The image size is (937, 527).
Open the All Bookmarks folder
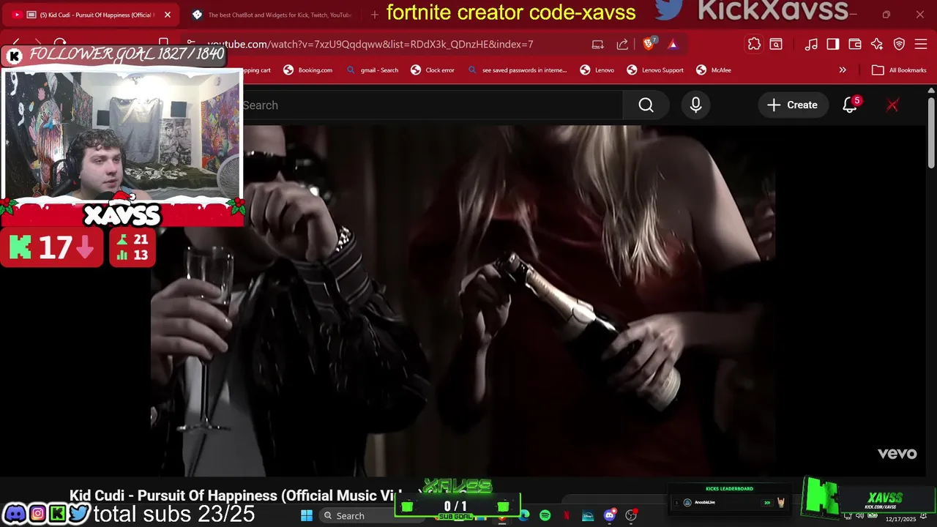pos(899,70)
